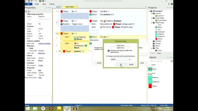Click the Platform behavior icon in Set Enabled action
Image resolution: width=198 pixels, height=111 pixels.
pyautogui.click(x=105, y=21)
